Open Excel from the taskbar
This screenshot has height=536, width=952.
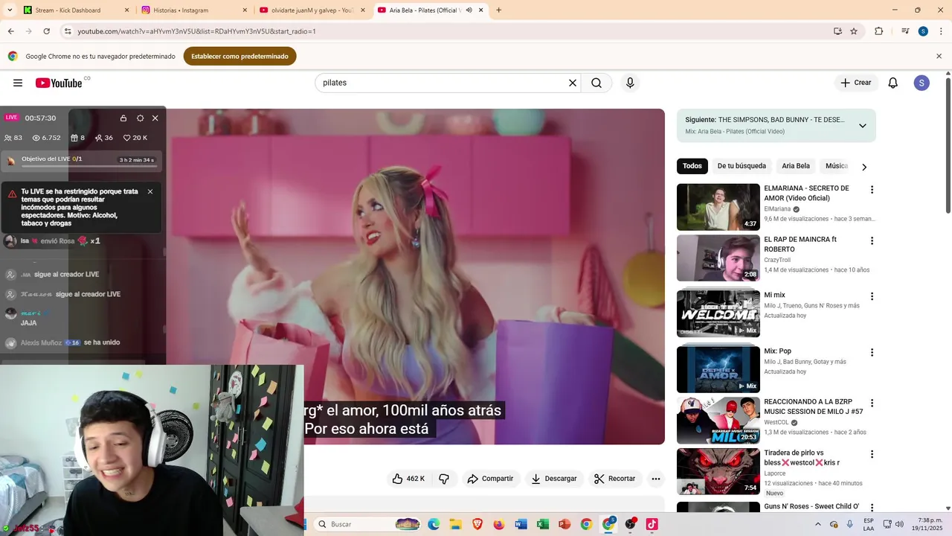(543, 524)
